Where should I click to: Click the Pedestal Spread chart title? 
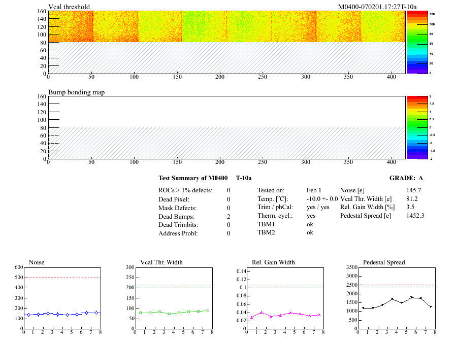click(384, 262)
